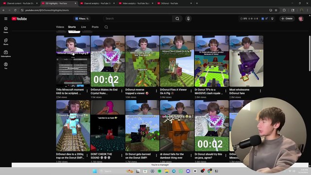Open more options for 'MASSIVE clash royale' short

[x=225, y=91]
